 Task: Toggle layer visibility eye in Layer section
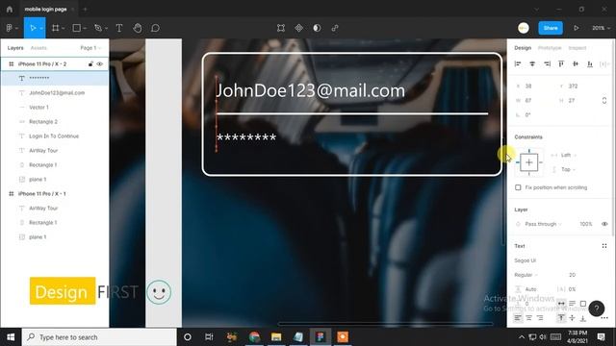(x=604, y=224)
